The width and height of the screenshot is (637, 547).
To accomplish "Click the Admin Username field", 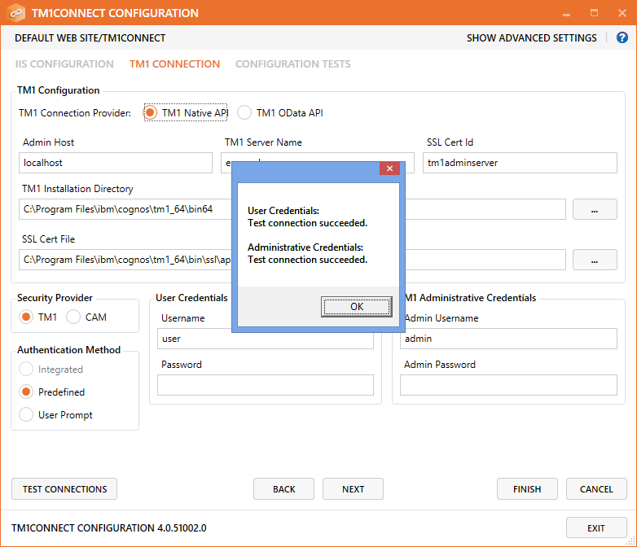I will coord(508,339).
